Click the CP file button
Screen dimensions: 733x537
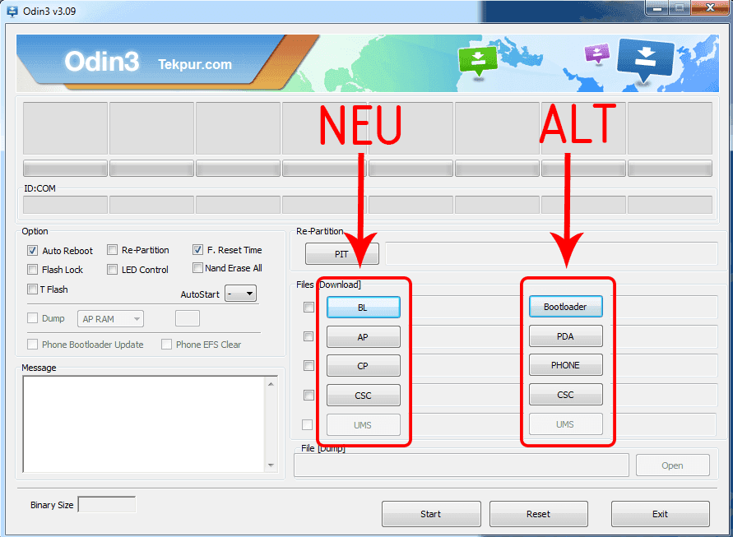364,365
